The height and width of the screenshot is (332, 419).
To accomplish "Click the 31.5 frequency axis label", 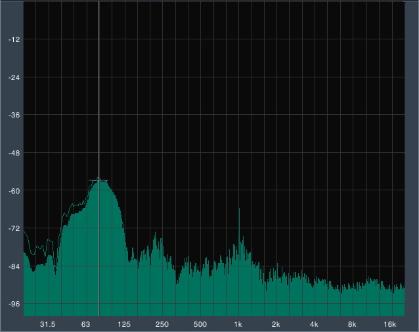I will pyautogui.click(x=47, y=324).
